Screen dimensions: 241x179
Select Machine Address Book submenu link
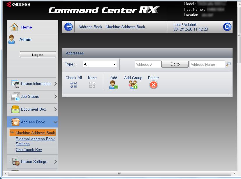pyautogui.click(x=35, y=133)
